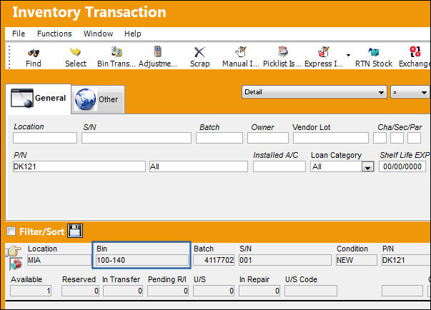431x310 pixels.
Task: Open the Functions menu
Action: (x=54, y=34)
